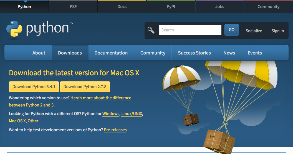The width and height of the screenshot is (293, 154).
Task: Switch to the PyPI top tab
Action: (171, 7)
